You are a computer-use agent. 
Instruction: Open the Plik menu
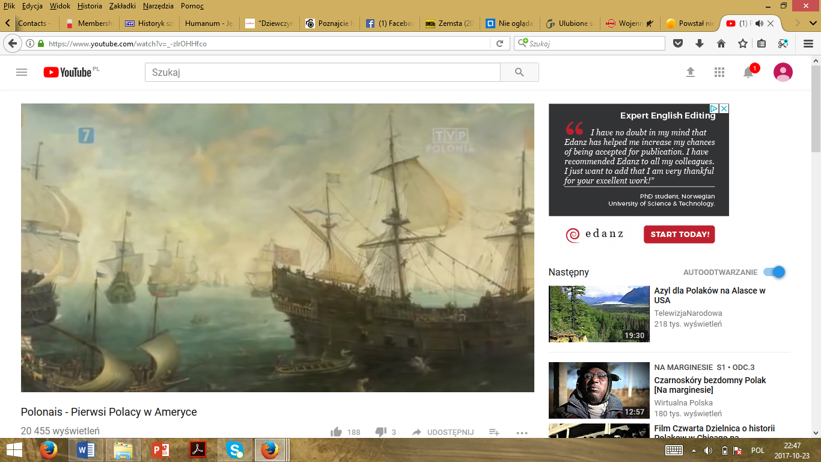click(10, 6)
